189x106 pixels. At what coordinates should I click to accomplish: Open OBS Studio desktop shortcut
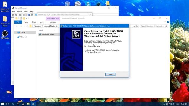click(x=5, y=35)
